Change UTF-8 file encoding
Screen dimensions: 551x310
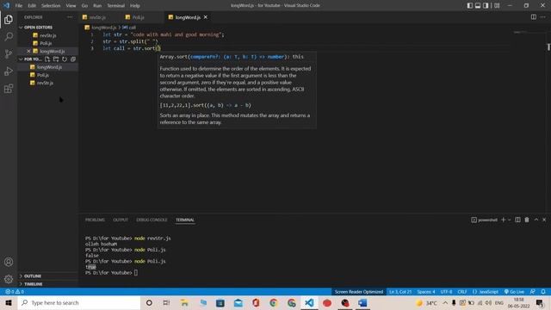point(446,292)
